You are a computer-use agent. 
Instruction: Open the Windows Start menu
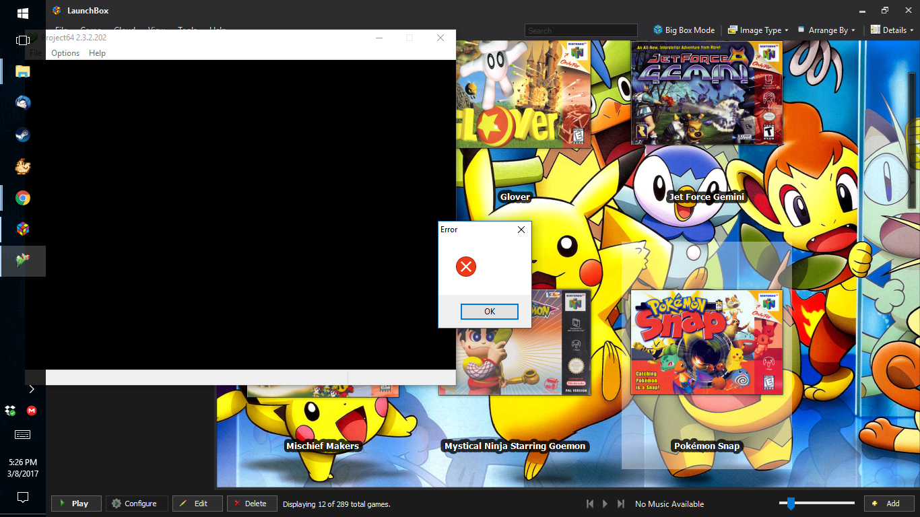click(x=23, y=13)
